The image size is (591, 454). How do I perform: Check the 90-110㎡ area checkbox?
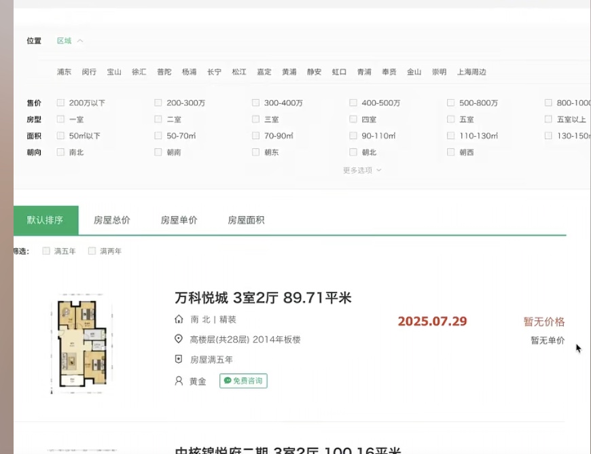tap(353, 136)
